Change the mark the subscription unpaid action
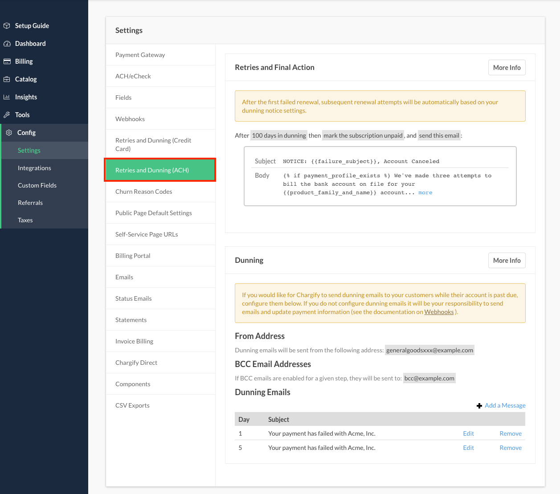Screen dimensions: 560x494 pos(363,135)
